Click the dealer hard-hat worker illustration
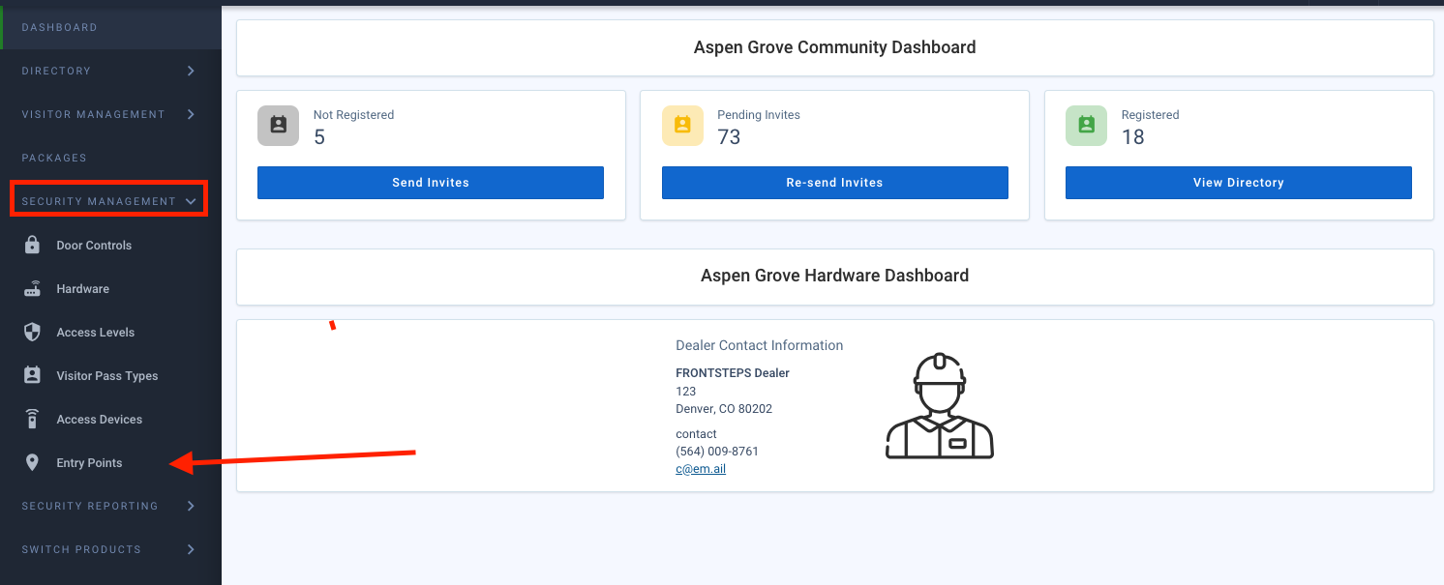This screenshot has height=585, width=1444. coord(939,404)
